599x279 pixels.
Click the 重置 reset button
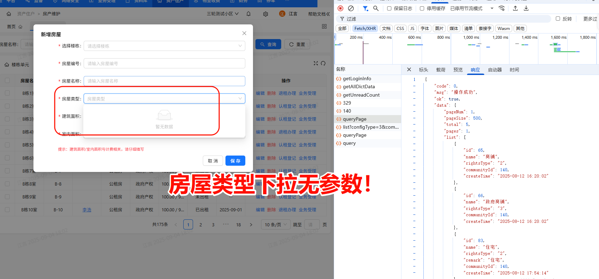[297, 44]
